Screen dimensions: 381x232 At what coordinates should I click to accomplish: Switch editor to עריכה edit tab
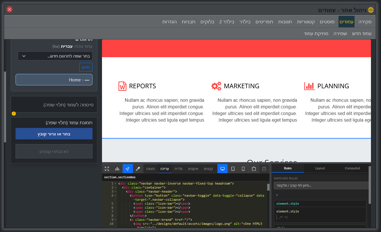click(x=165, y=169)
